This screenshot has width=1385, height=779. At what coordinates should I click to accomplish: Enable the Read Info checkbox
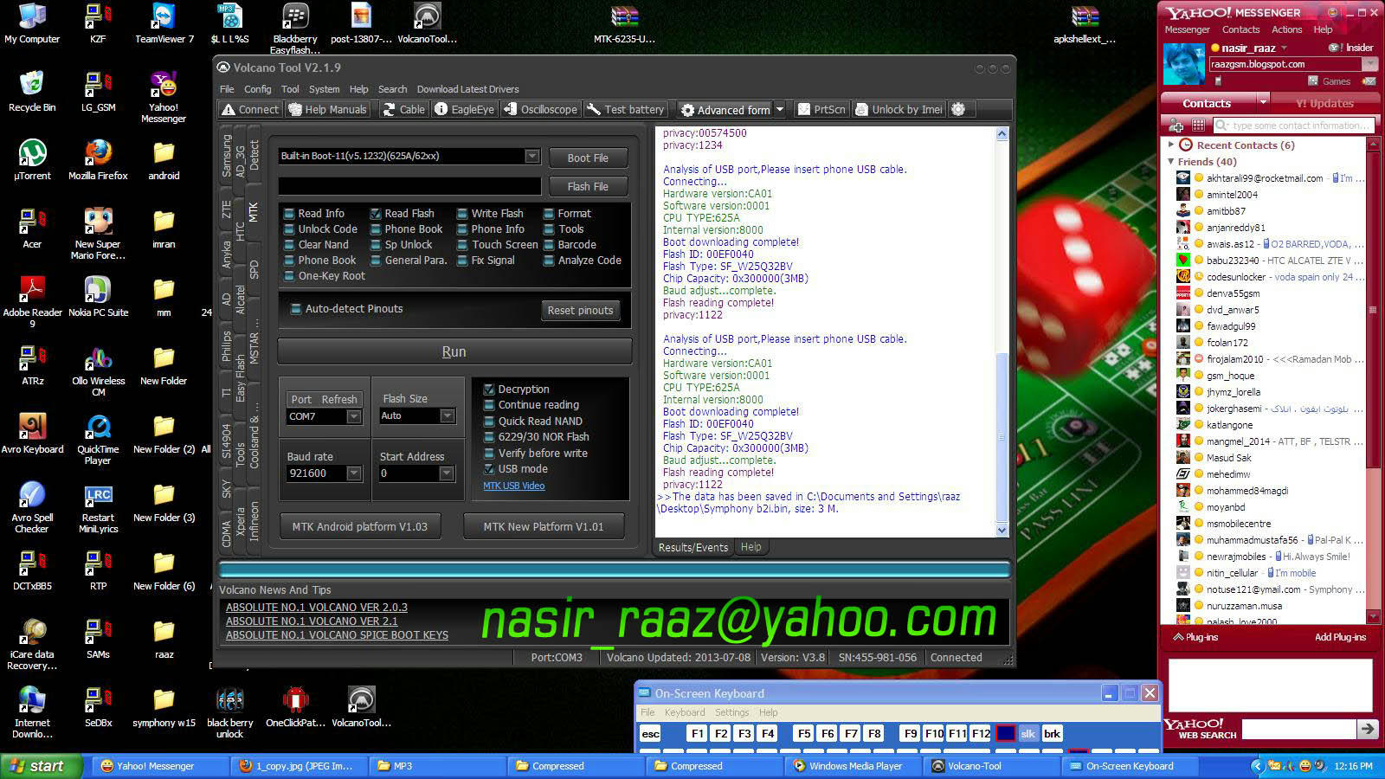coord(289,213)
